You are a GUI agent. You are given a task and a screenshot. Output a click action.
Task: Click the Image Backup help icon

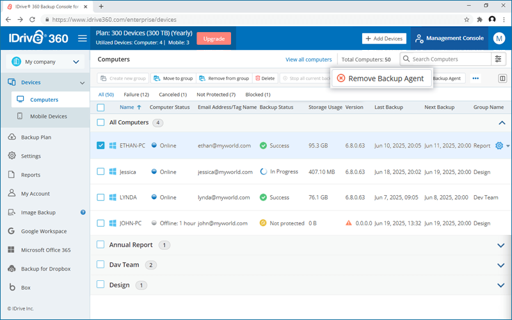tap(83, 212)
